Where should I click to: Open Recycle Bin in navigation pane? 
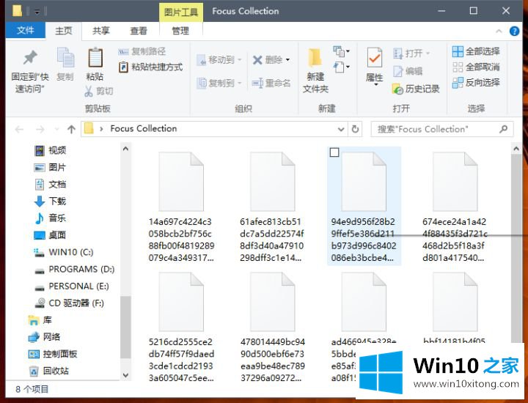pyautogui.click(x=48, y=371)
